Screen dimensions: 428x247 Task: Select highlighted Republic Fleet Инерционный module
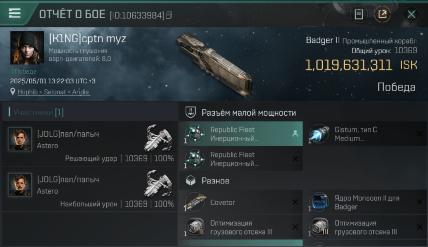tap(241, 134)
